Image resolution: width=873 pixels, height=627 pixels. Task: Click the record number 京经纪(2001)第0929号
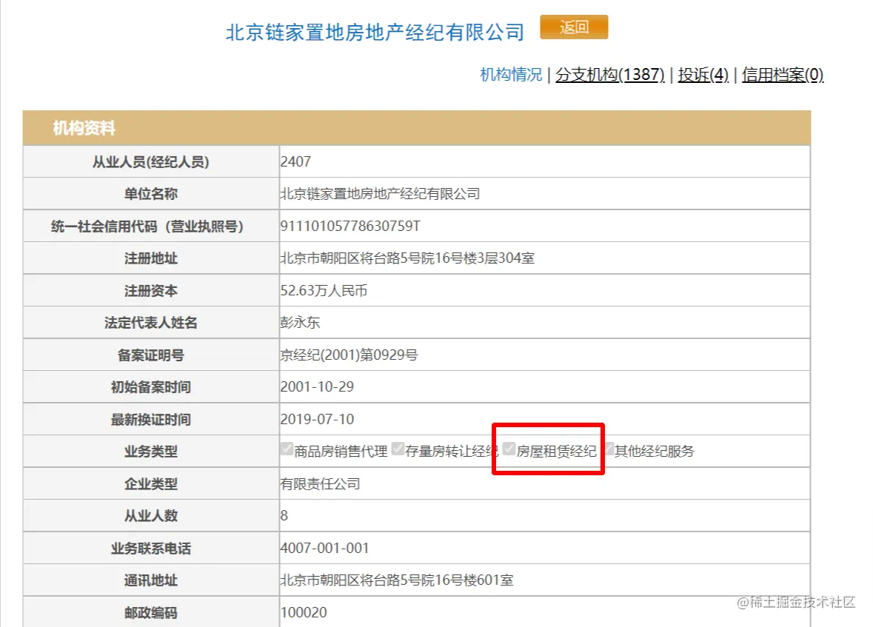[349, 355]
